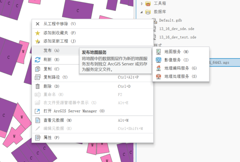
Task: Click the Ctrl+D shortcut text
Action: [124, 86]
